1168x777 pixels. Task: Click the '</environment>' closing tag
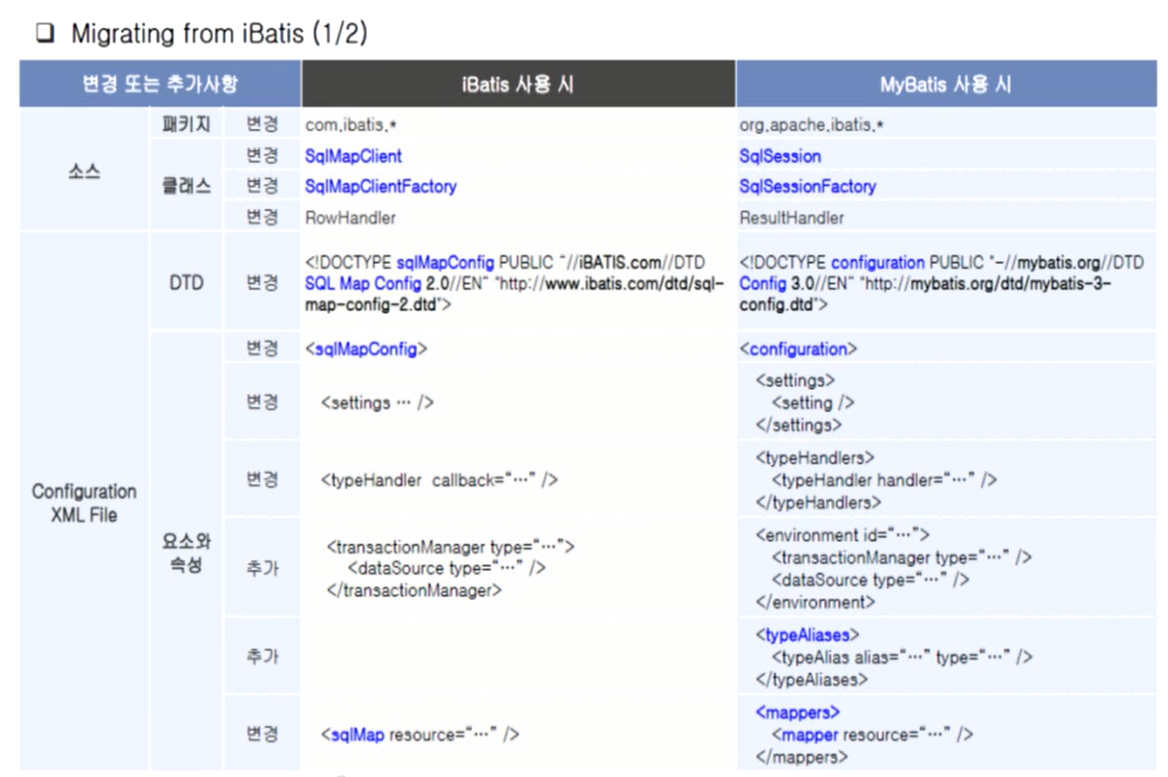pos(815,603)
